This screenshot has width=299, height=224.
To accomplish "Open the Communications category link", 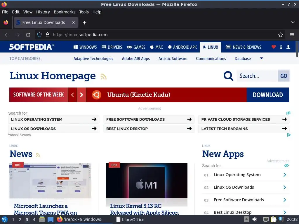I will [x=211, y=59].
